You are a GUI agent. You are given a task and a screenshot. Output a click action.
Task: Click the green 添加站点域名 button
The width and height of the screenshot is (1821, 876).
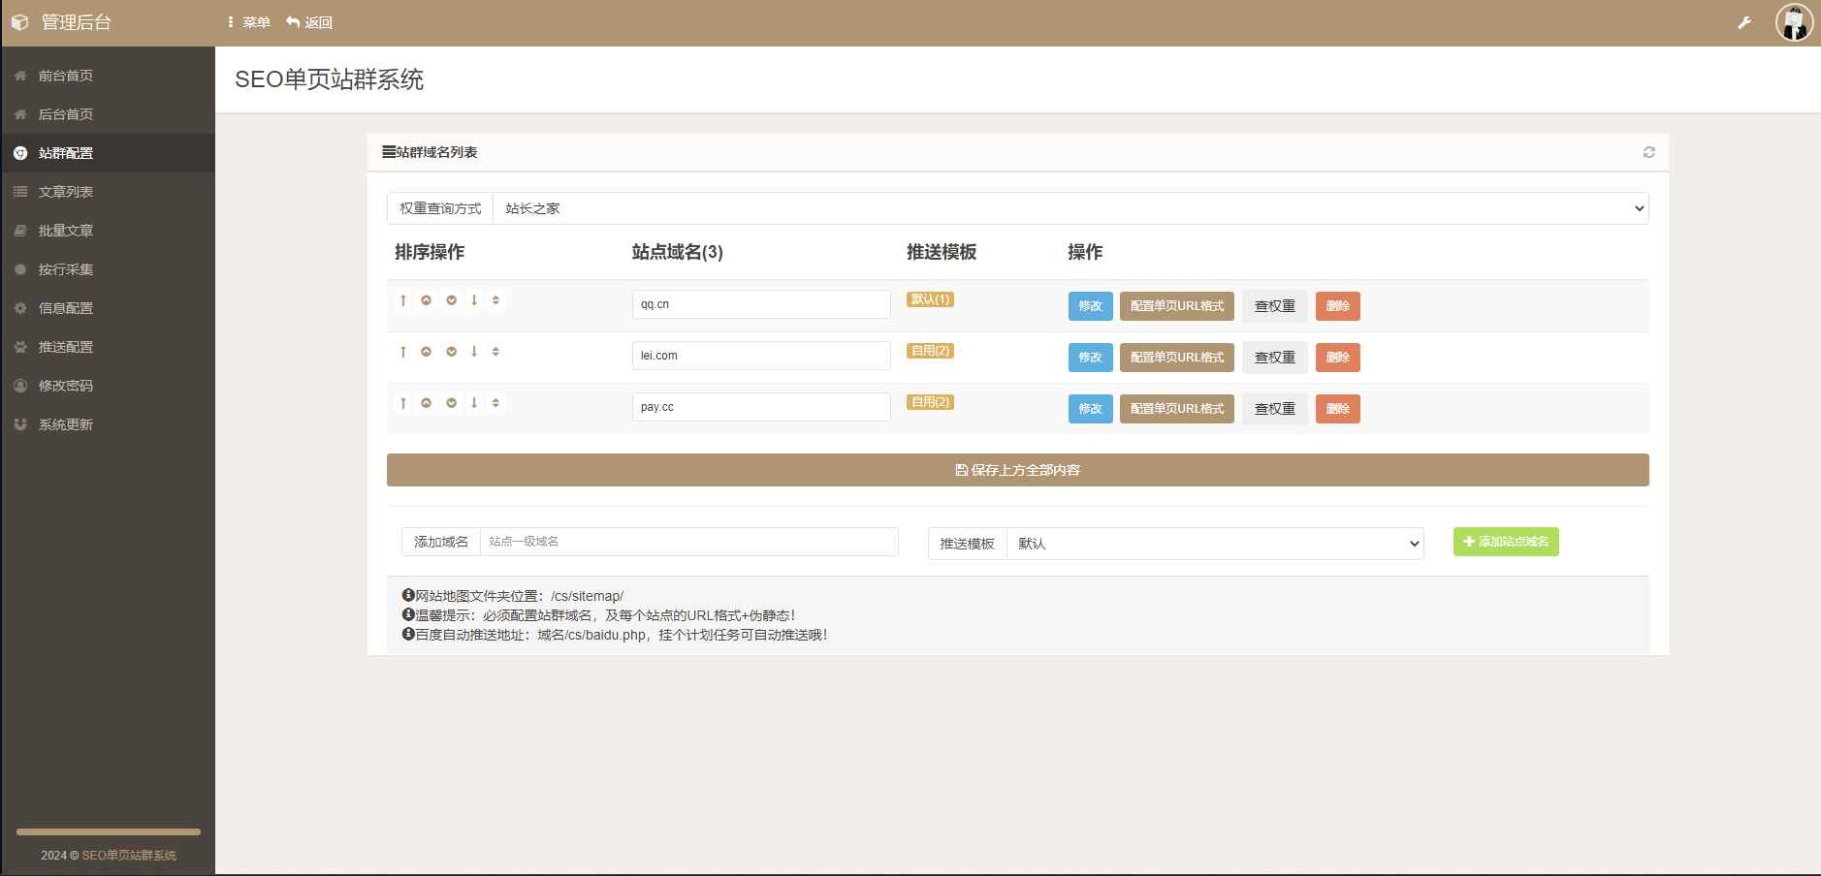point(1504,542)
